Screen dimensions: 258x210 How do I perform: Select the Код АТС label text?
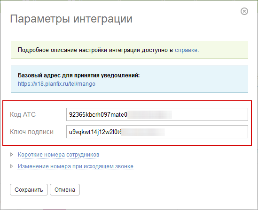point(23,114)
